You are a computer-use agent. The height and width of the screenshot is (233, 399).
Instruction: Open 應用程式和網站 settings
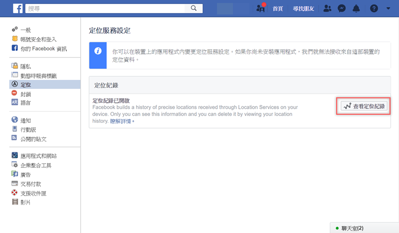tap(38, 156)
